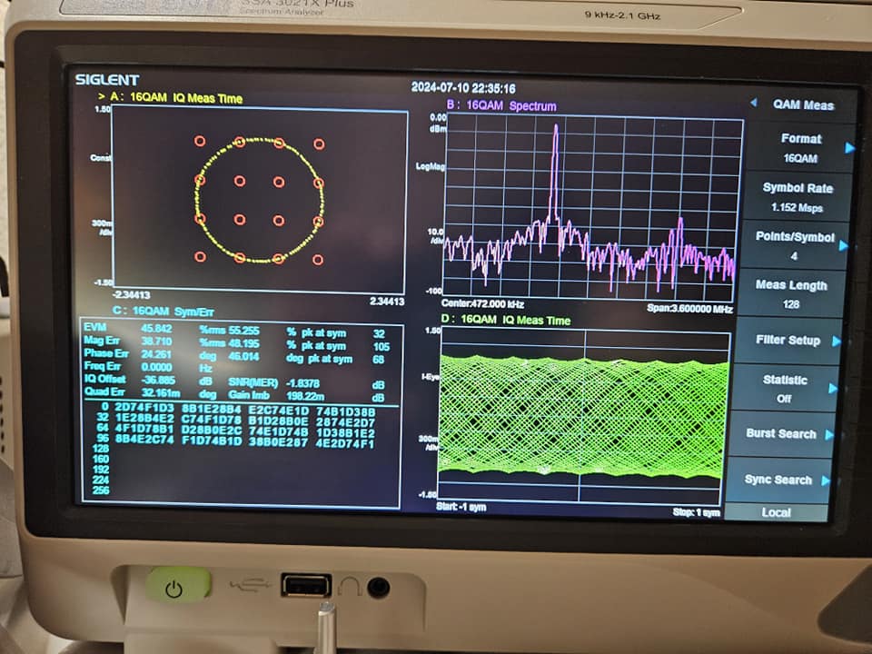Expand the Statistic submenu arrow
This screenshot has width=872, height=654.
(833, 388)
